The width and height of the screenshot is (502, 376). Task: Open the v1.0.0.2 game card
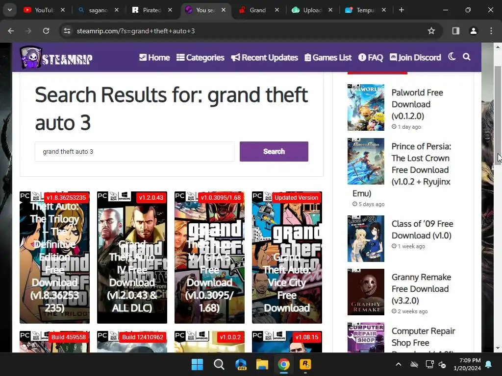[210, 342]
